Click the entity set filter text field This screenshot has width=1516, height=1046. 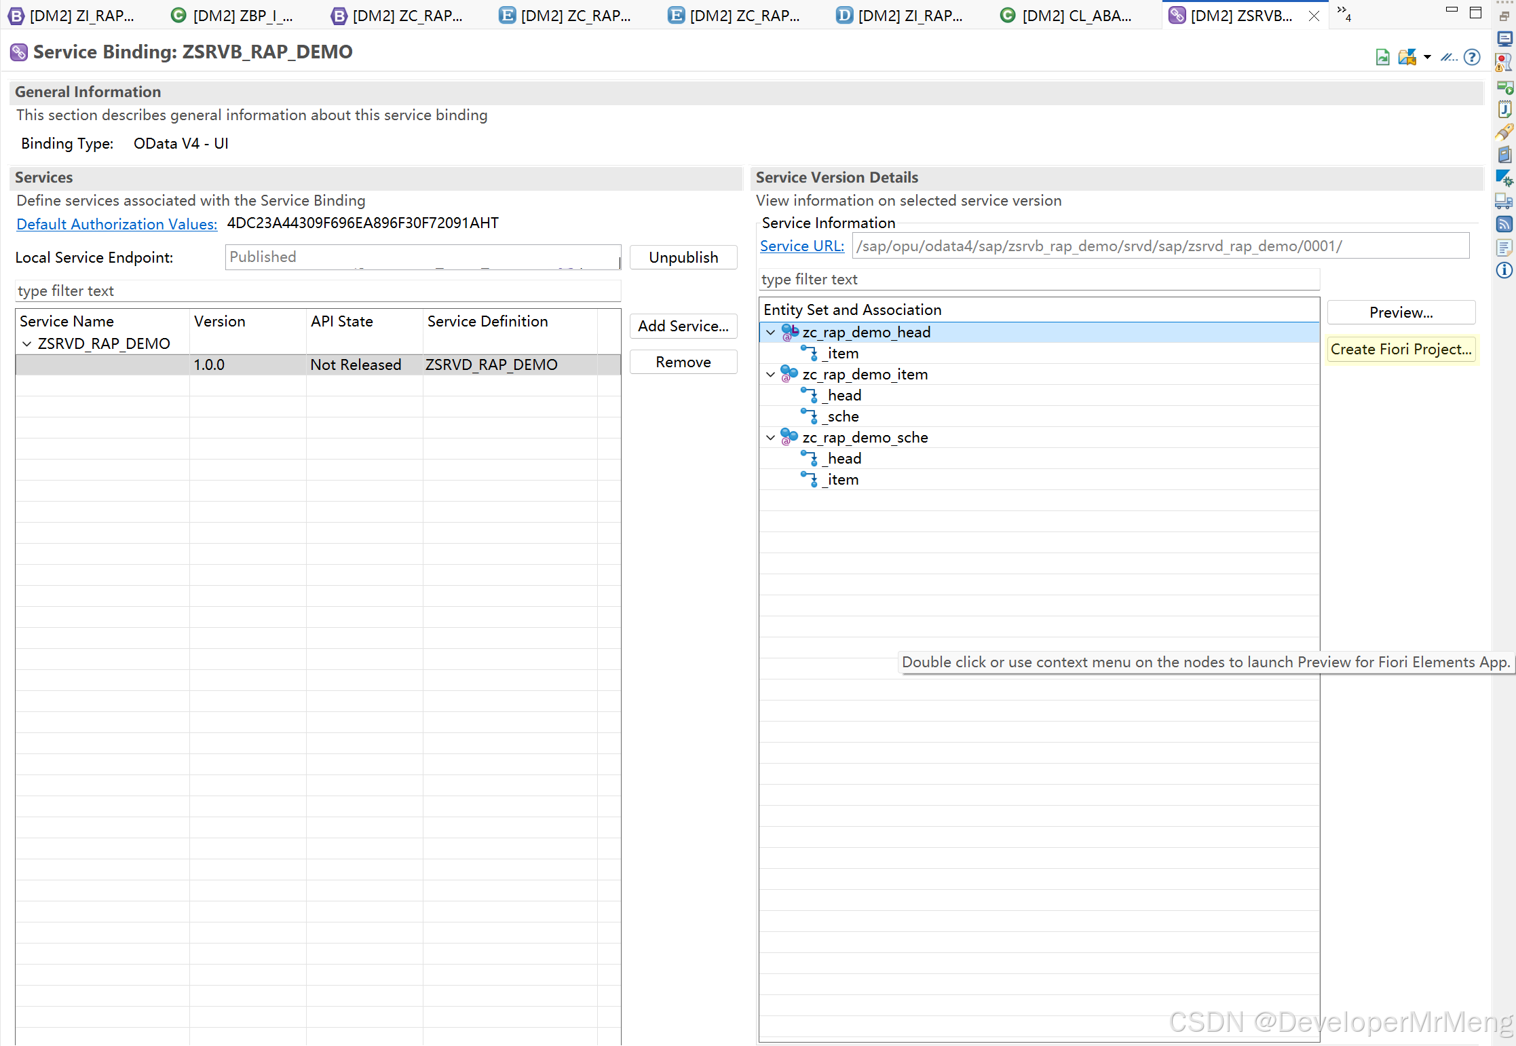[x=1038, y=280]
